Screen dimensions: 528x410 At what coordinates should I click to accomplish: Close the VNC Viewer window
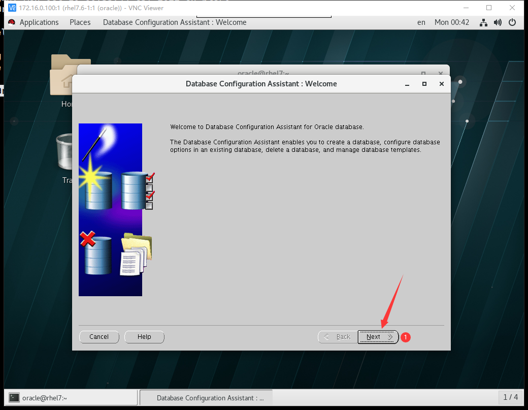tap(512, 8)
